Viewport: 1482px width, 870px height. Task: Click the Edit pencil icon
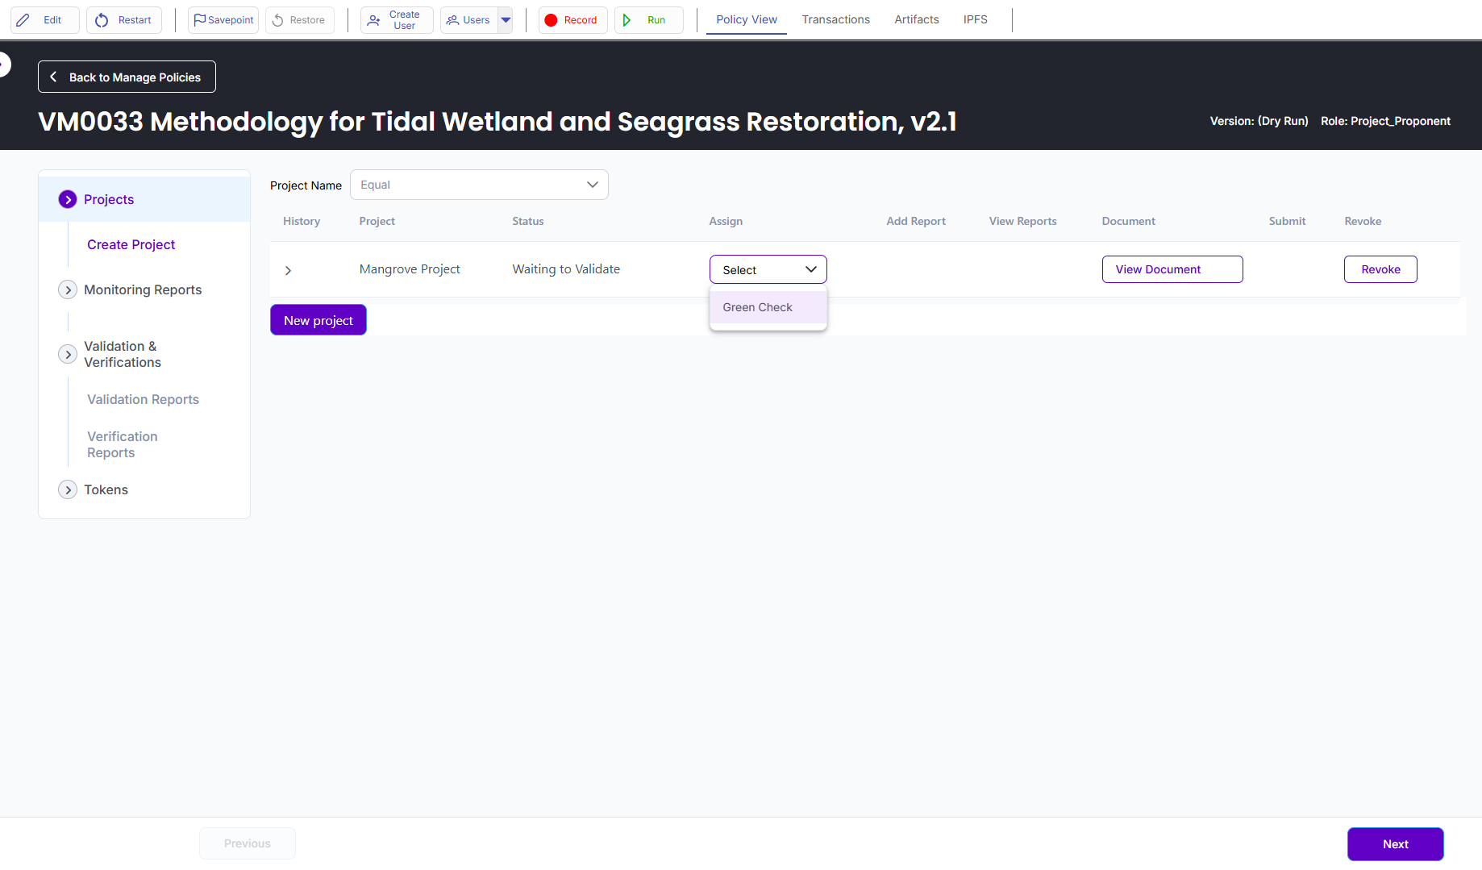tap(23, 20)
